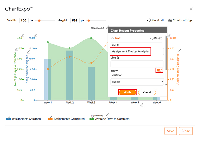Collapse the Text section chevron

(x=112, y=38)
